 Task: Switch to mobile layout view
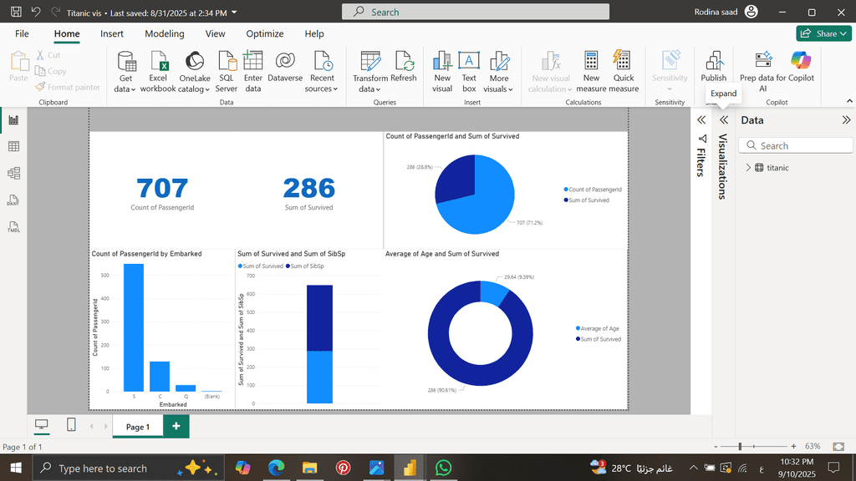point(71,426)
